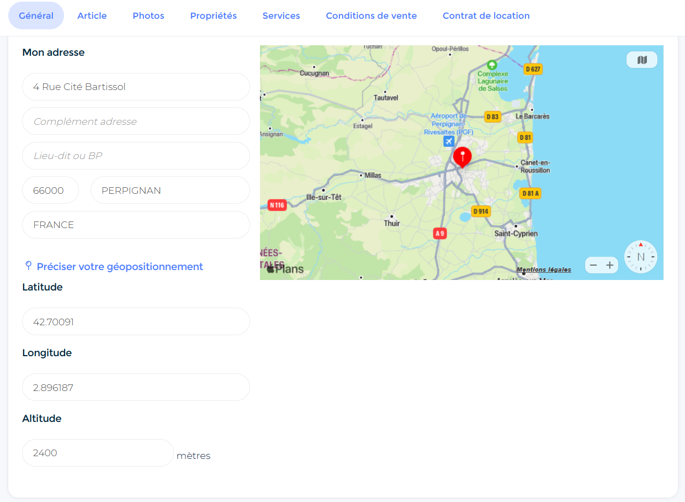Click the Complexe Lagunaire de Salses park icon

pos(491,65)
